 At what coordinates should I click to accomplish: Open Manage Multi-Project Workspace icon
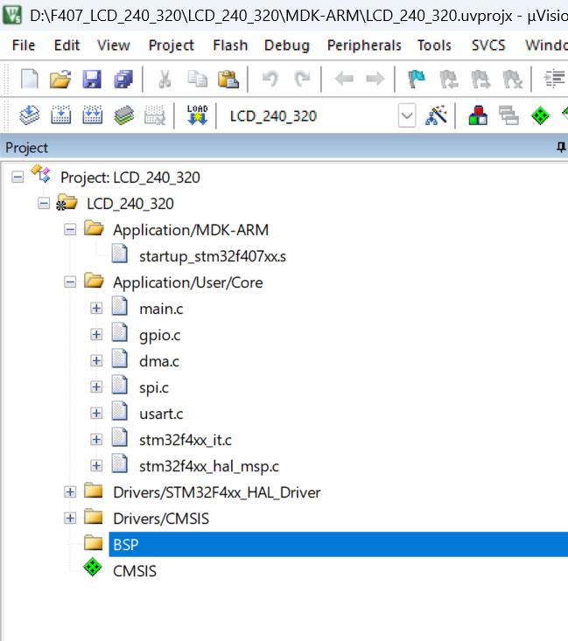click(x=508, y=115)
